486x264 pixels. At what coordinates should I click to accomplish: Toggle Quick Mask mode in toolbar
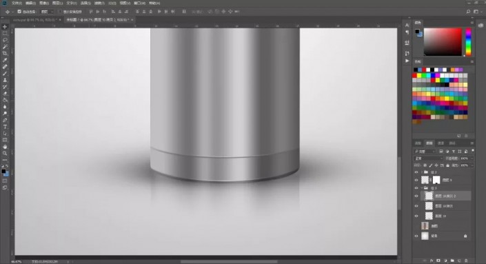[5, 181]
